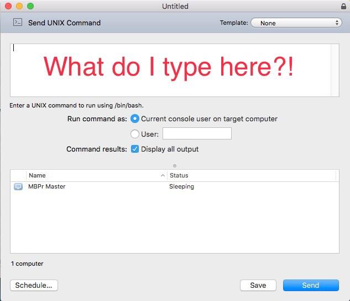Send the command to the computer
Image resolution: width=350 pixels, height=301 pixels.
[x=311, y=285]
